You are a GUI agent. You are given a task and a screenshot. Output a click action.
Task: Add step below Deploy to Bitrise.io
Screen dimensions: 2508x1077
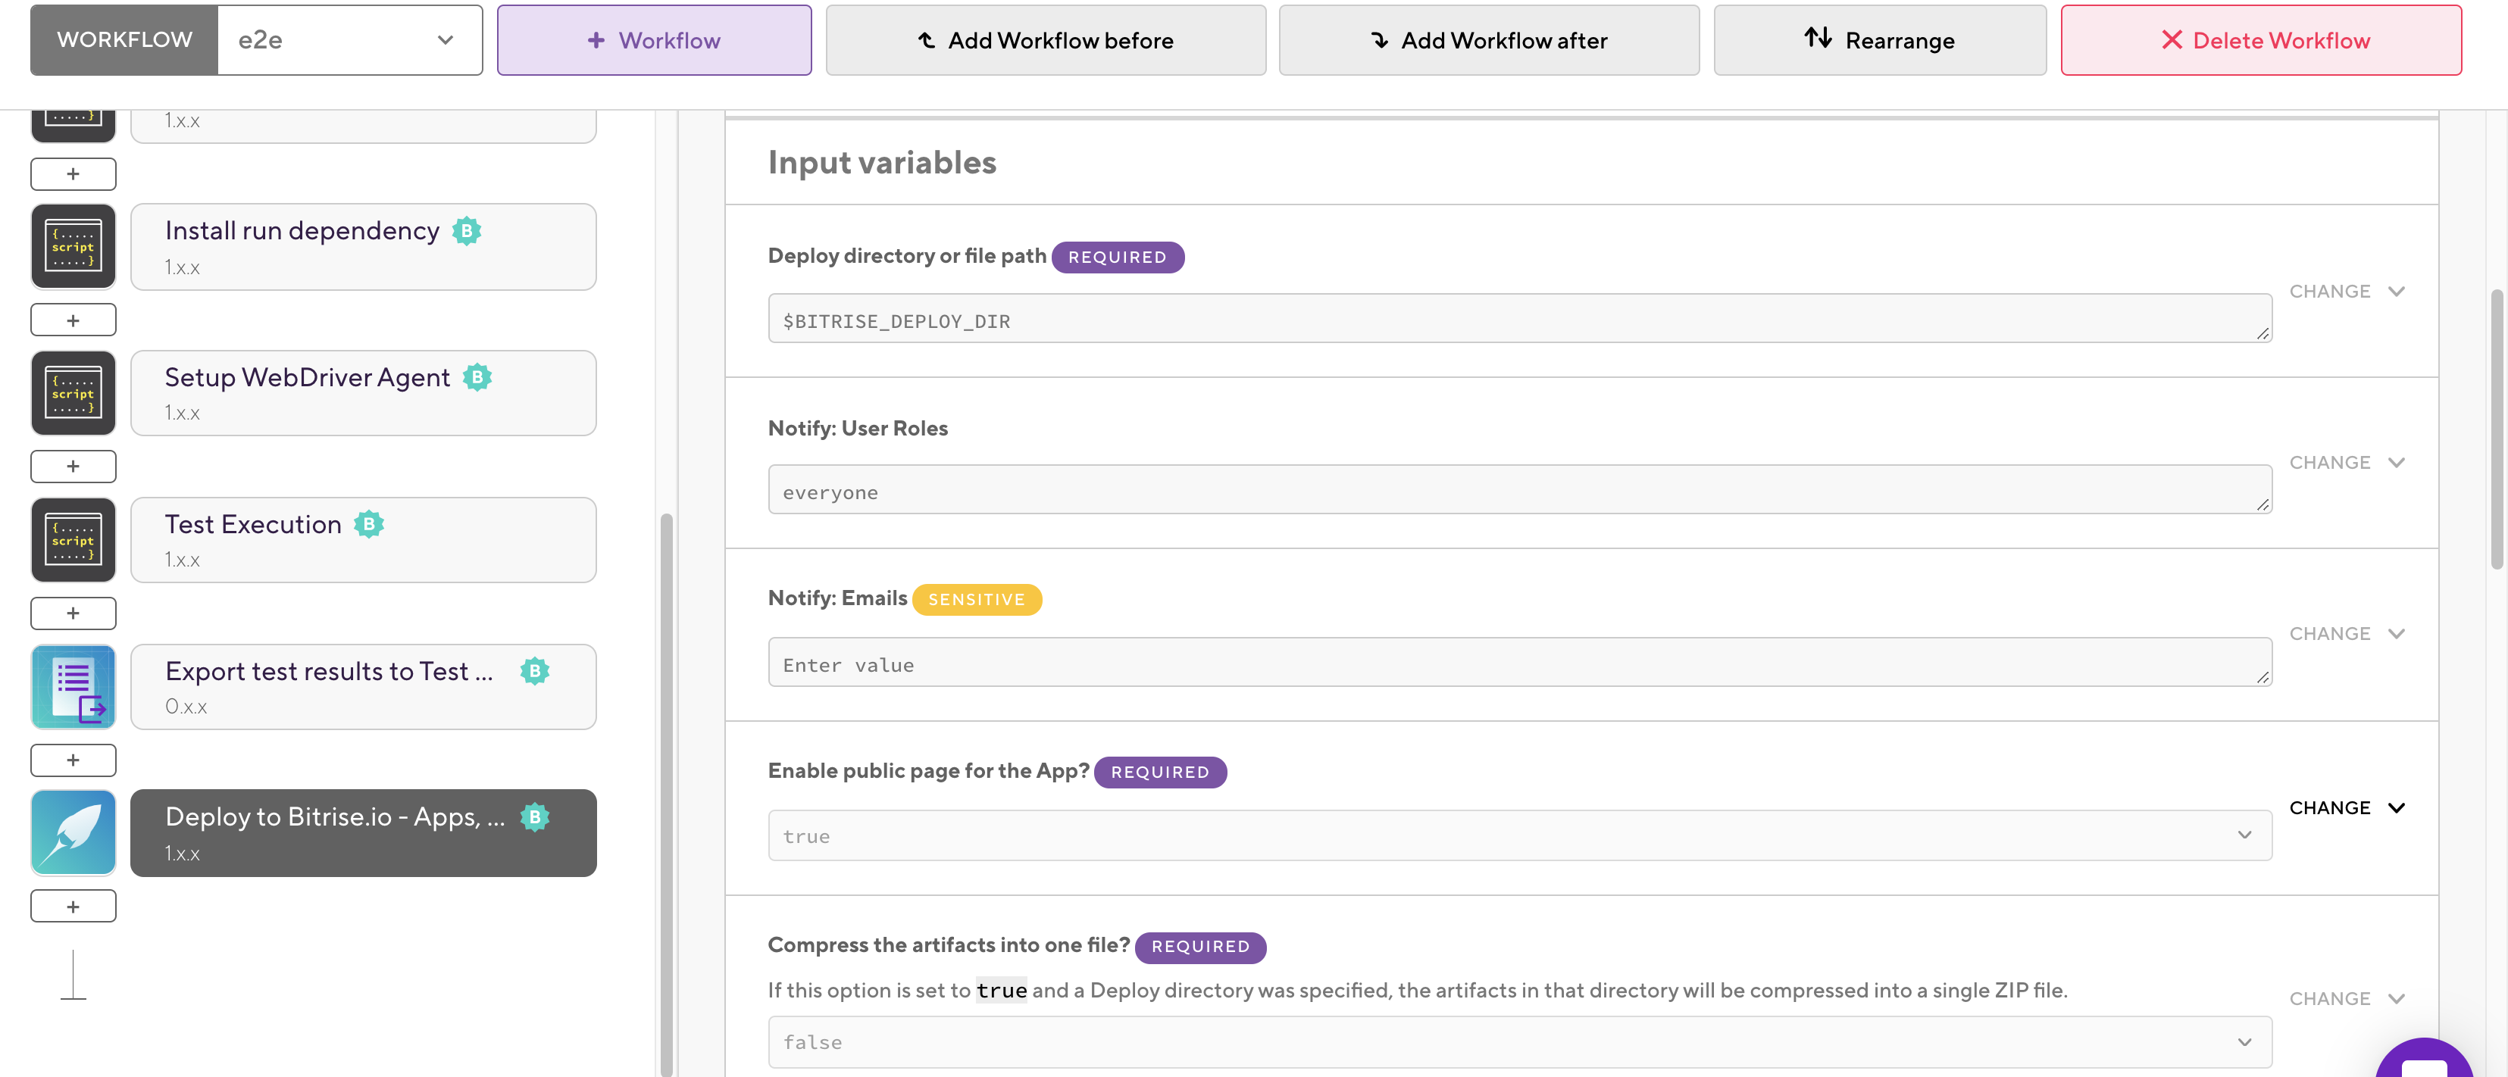[x=73, y=907]
